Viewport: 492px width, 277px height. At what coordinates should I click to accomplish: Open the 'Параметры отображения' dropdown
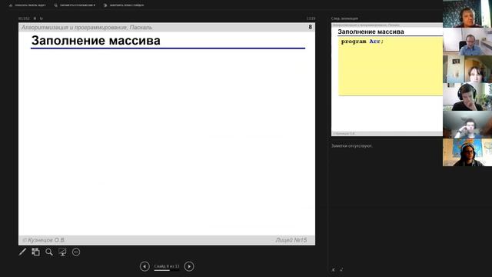point(75,5)
